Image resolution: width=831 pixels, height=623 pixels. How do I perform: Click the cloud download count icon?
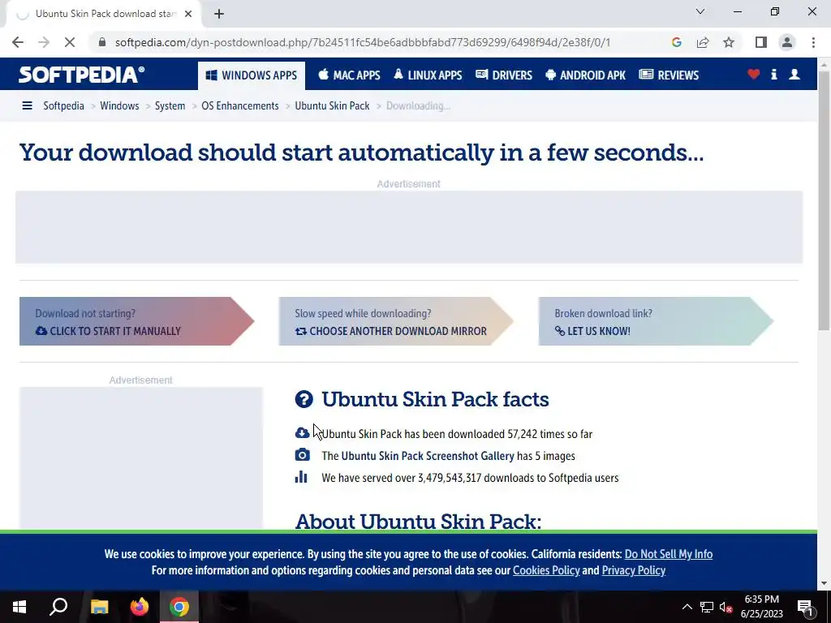click(x=302, y=433)
